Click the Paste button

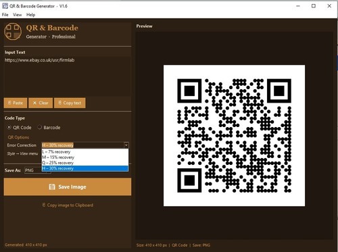click(x=16, y=103)
